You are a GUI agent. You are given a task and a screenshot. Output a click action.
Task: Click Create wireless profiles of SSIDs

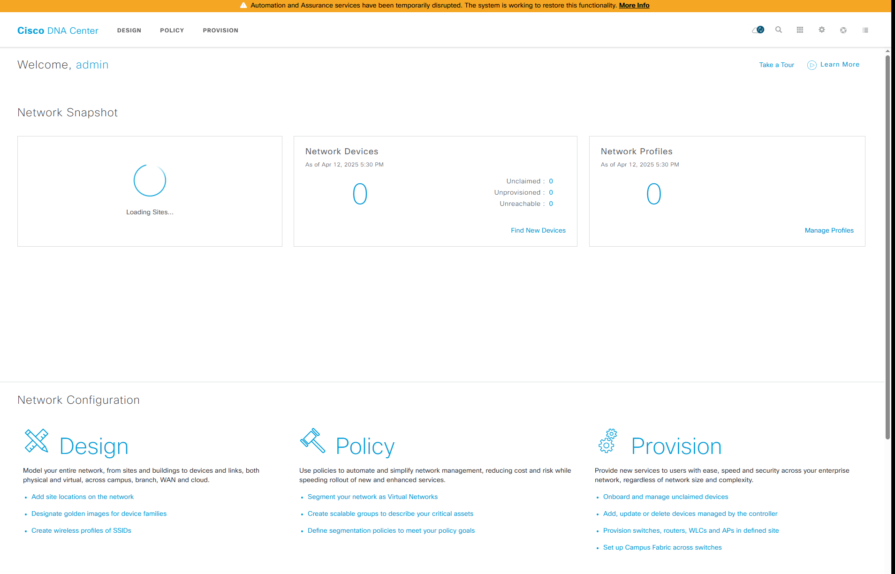tap(81, 530)
